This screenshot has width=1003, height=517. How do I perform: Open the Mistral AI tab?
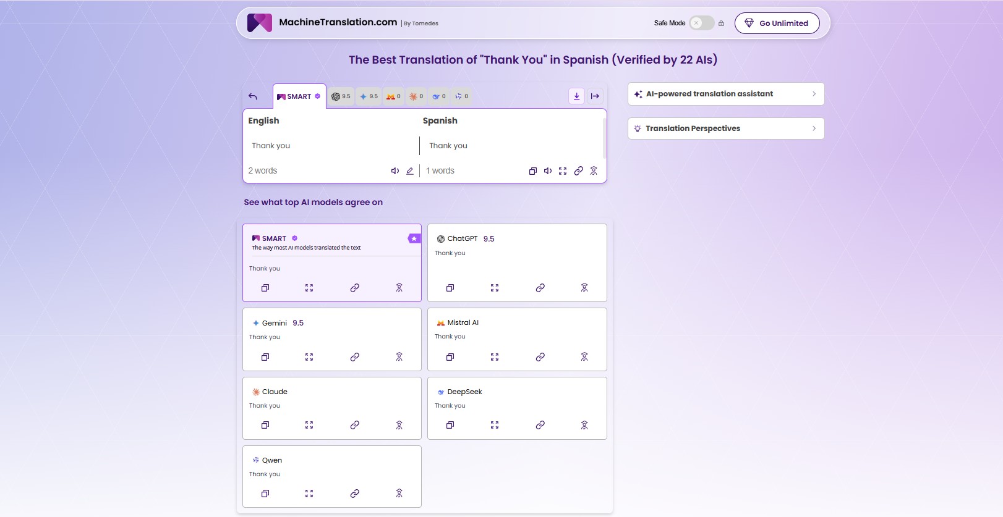click(393, 96)
